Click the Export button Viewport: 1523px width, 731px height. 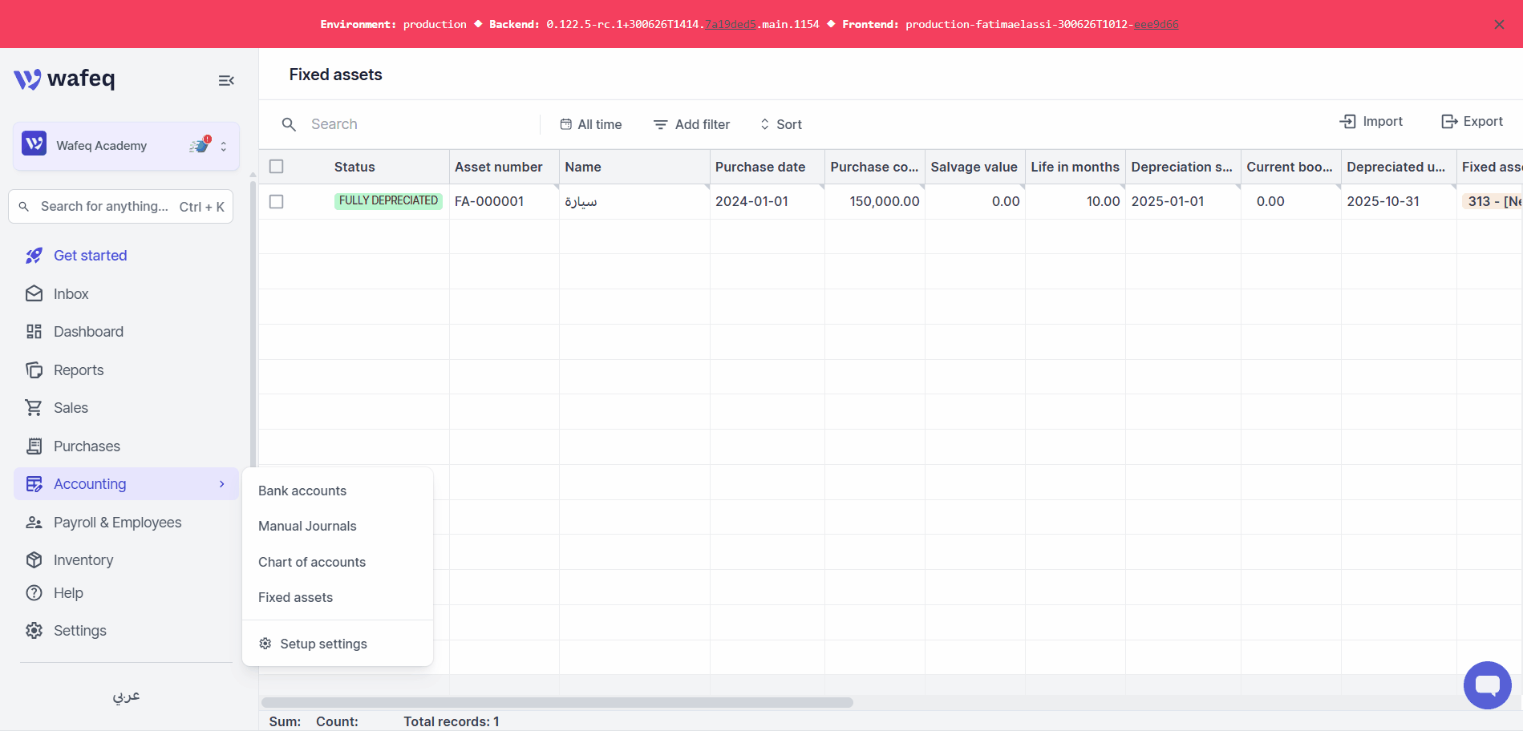click(1472, 121)
